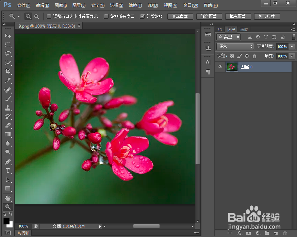The width and height of the screenshot is (297, 237).
Task: Select the Brush tool
Action: [x=8, y=99]
